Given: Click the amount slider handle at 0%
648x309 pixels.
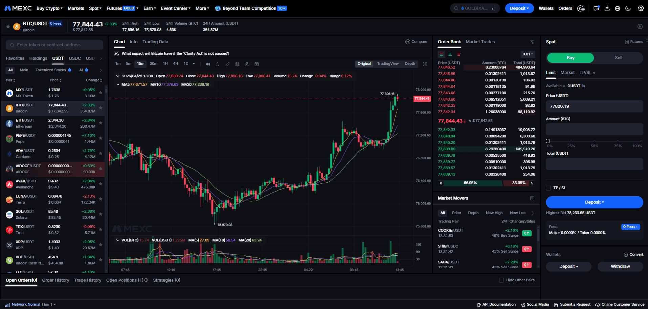Looking at the screenshot, I should tap(548, 141).
